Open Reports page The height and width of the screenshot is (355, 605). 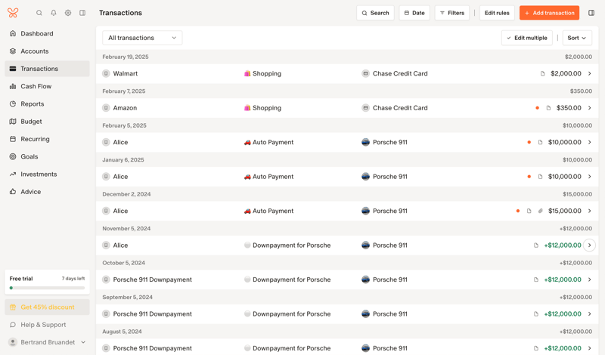(x=47, y=104)
